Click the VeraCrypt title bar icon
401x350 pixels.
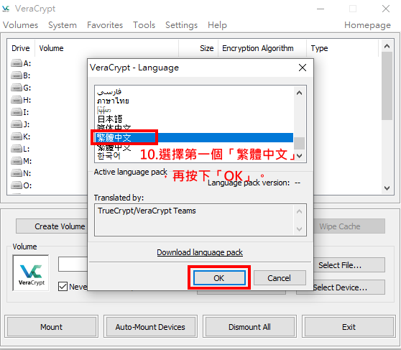pos(6,9)
